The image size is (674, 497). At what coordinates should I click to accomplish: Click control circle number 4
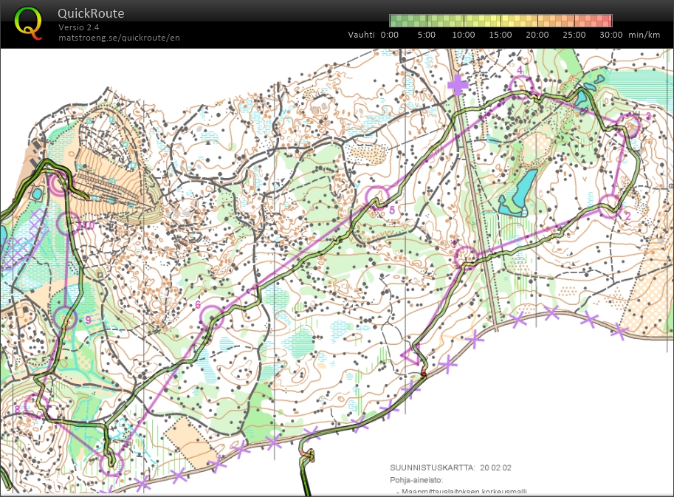[x=520, y=86]
